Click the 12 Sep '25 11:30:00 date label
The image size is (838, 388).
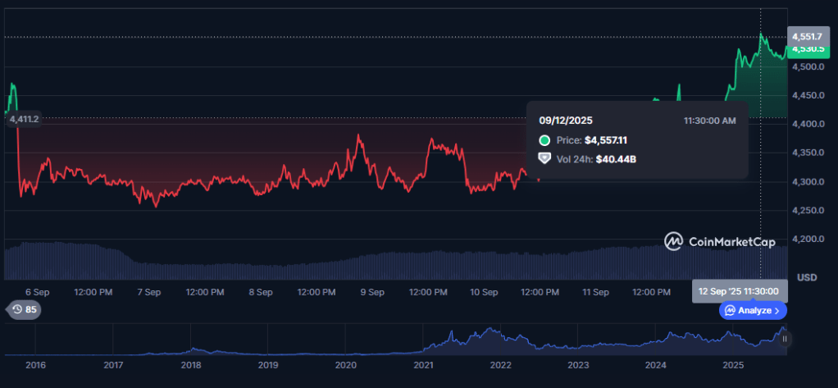tap(740, 291)
